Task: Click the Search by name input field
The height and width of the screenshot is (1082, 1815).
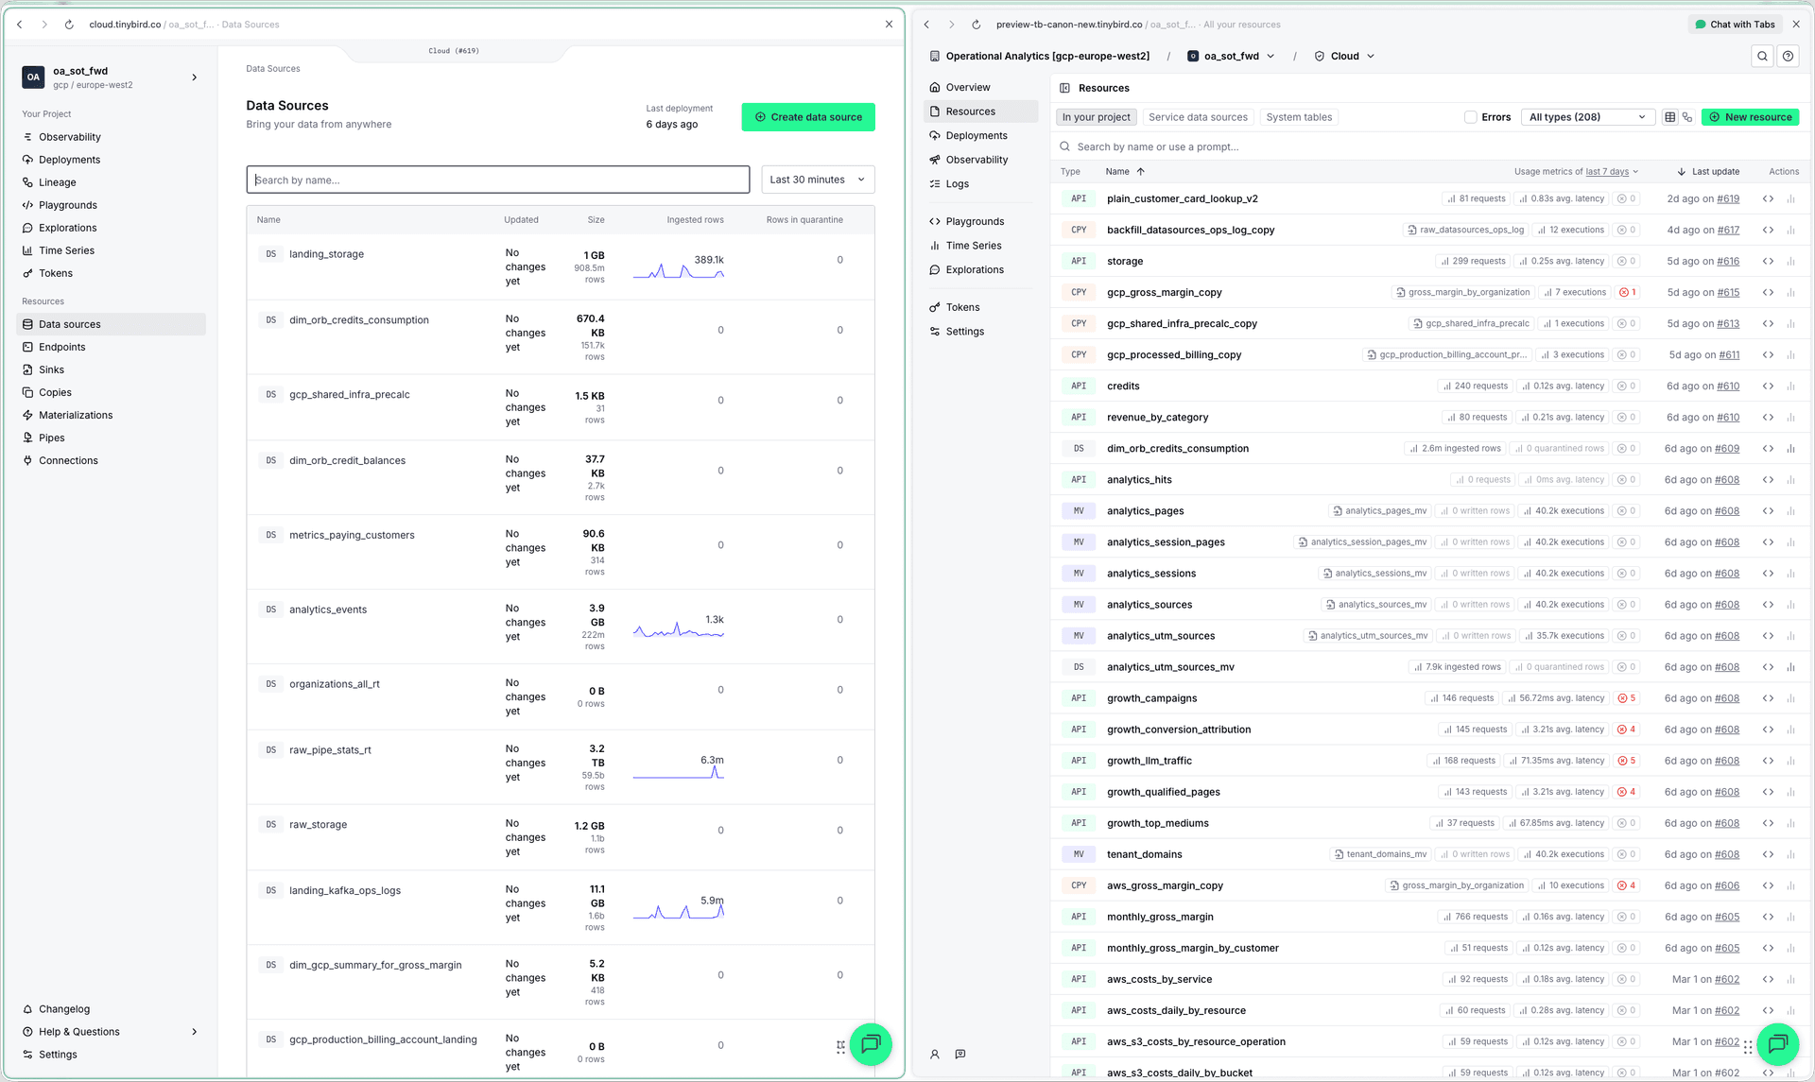Action: click(498, 180)
